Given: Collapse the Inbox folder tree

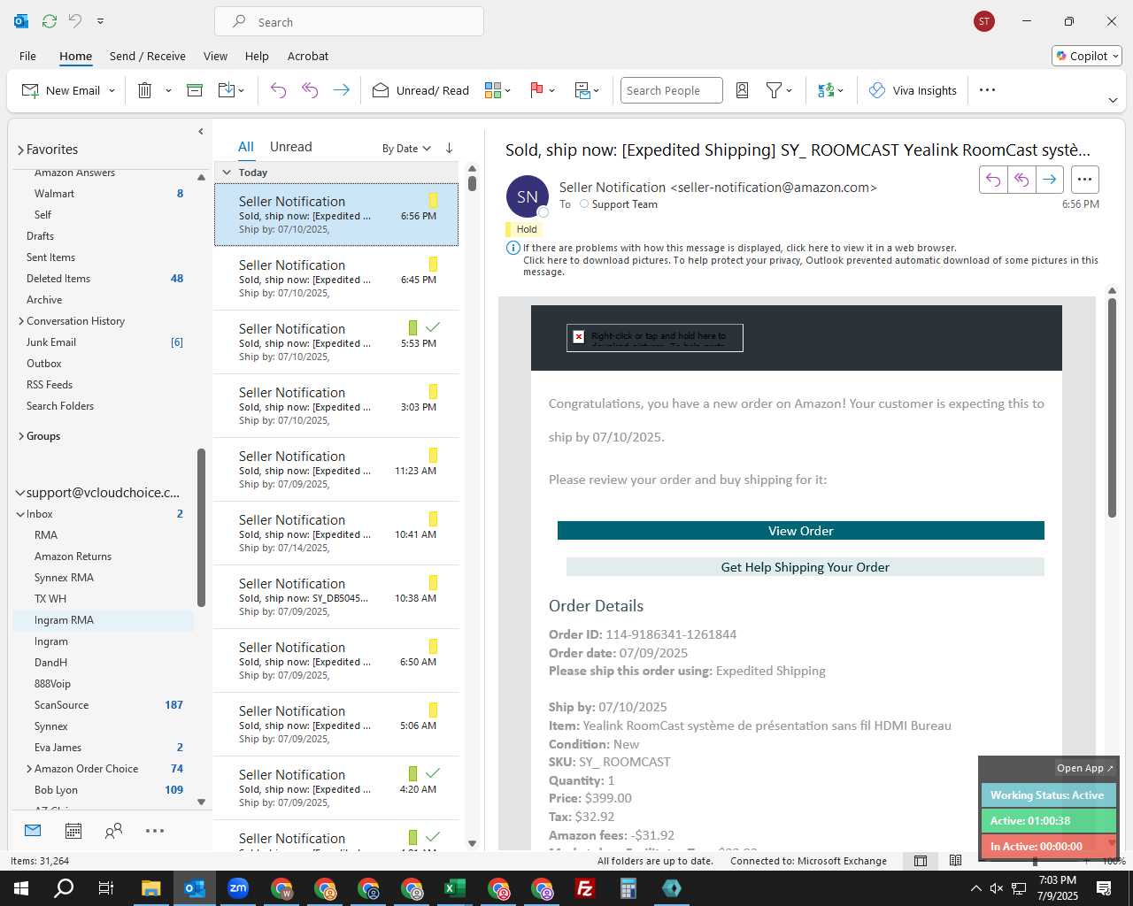Looking at the screenshot, I should point(20,514).
